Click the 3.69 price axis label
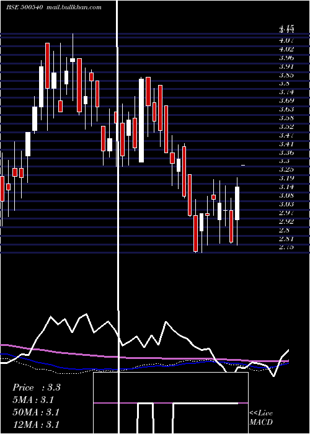 click(286, 100)
